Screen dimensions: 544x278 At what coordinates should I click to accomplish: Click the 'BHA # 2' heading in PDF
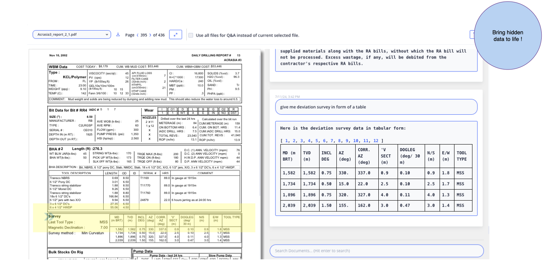[56, 149]
